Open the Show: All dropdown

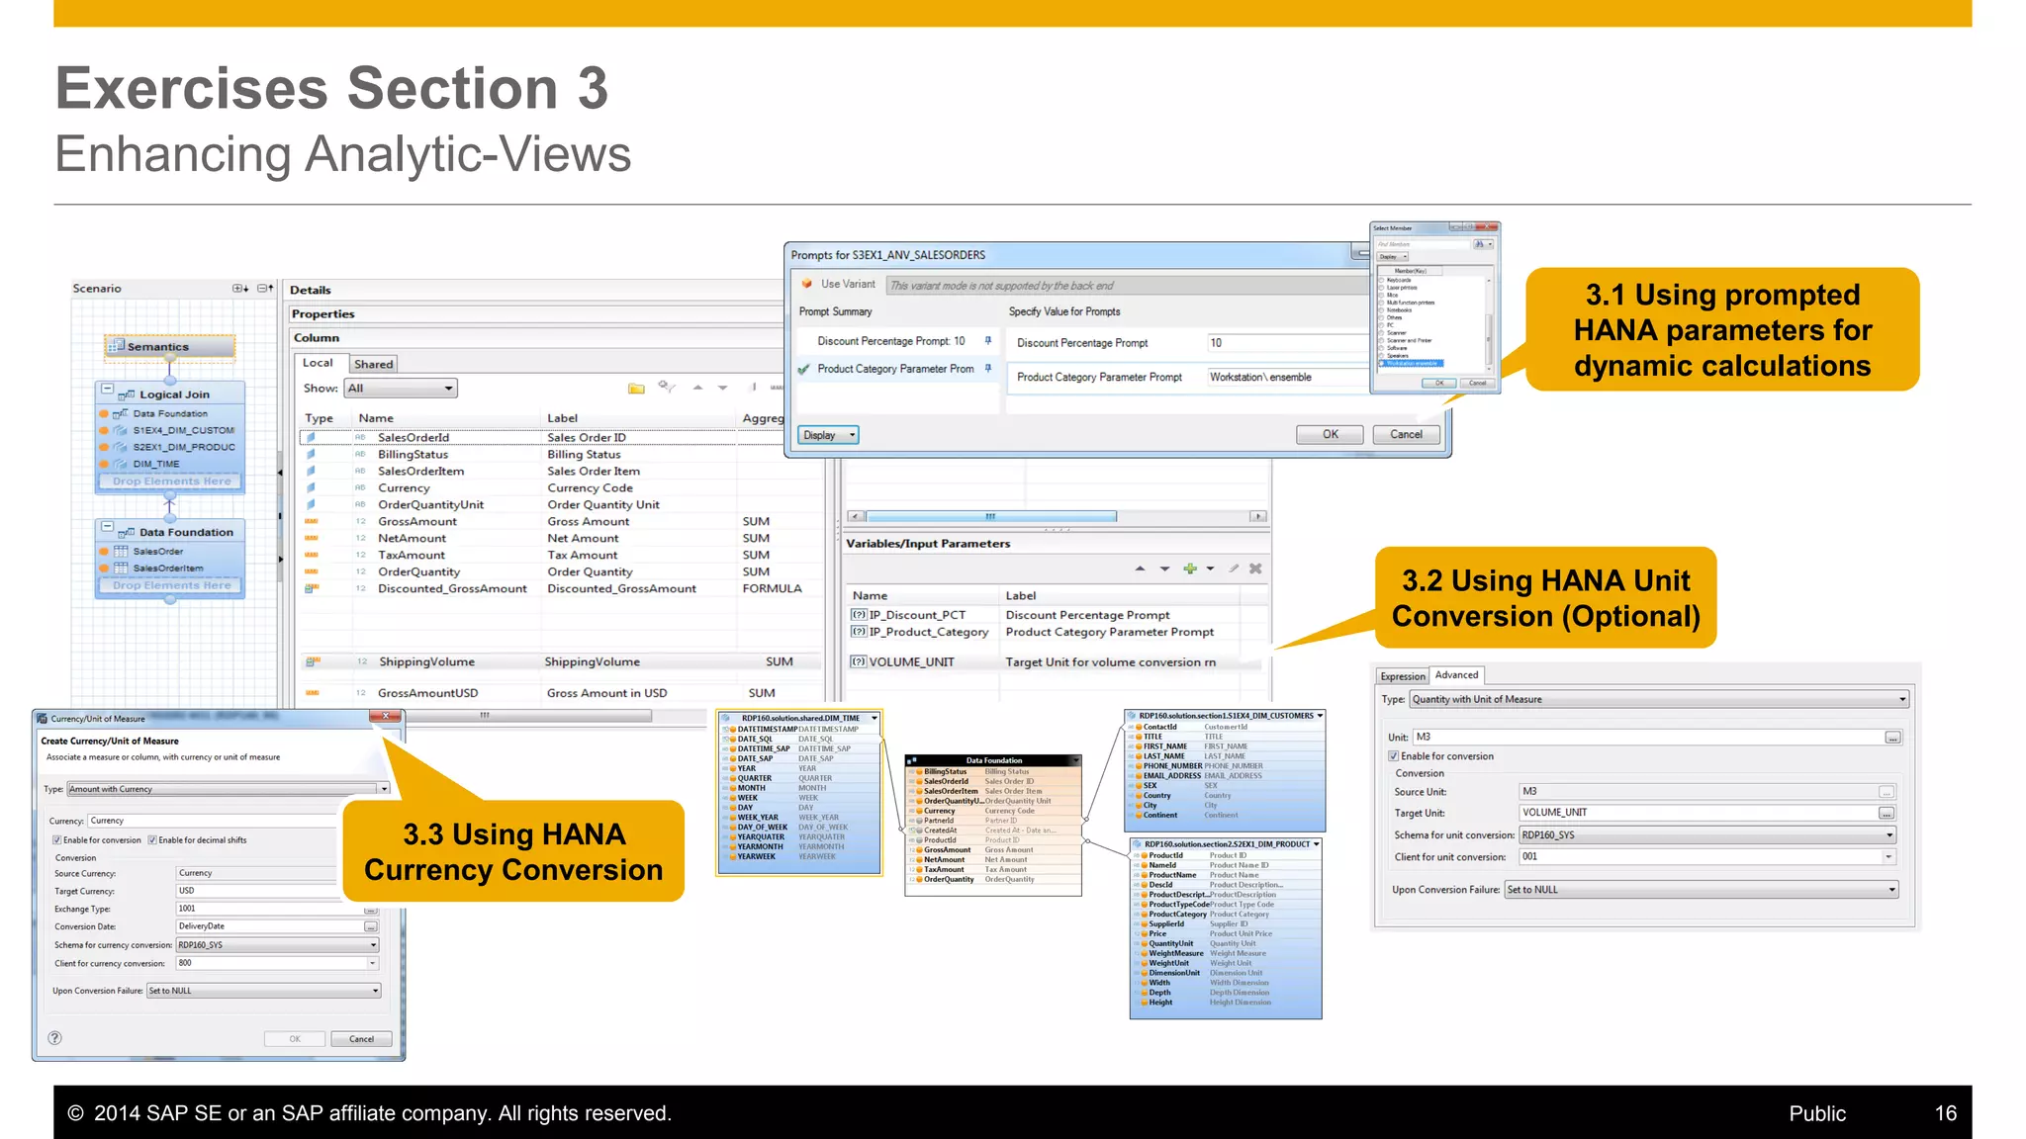pos(401,389)
